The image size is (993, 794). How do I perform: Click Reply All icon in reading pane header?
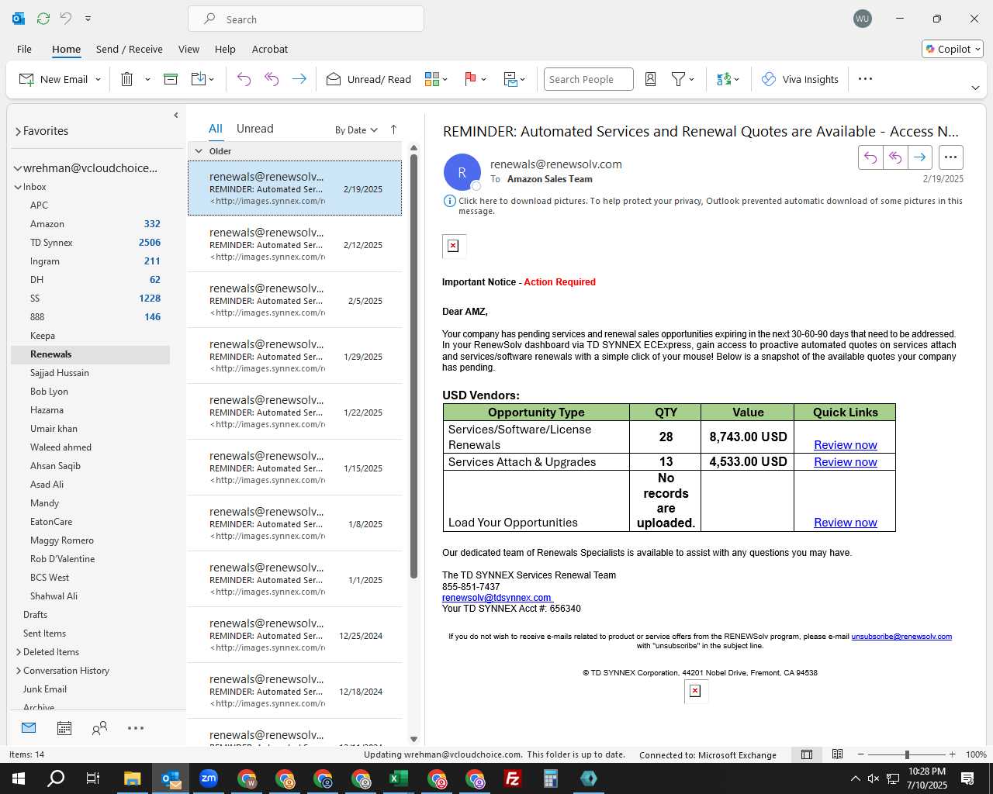pos(895,157)
